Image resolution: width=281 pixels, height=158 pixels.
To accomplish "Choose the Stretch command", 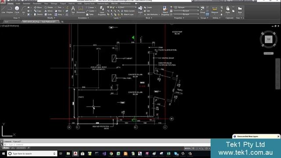I will click(x=38, y=14).
